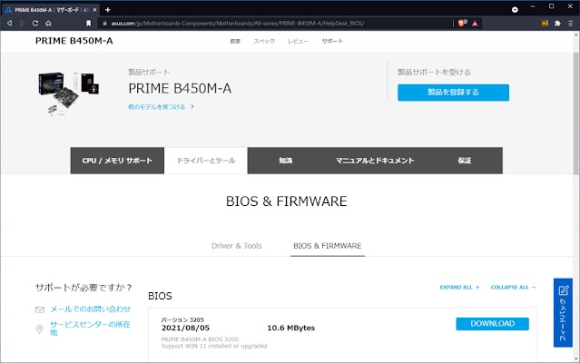This screenshot has width=580, height=363.
Task: Open the blue フィードバック side tab
Action: tap(563, 313)
